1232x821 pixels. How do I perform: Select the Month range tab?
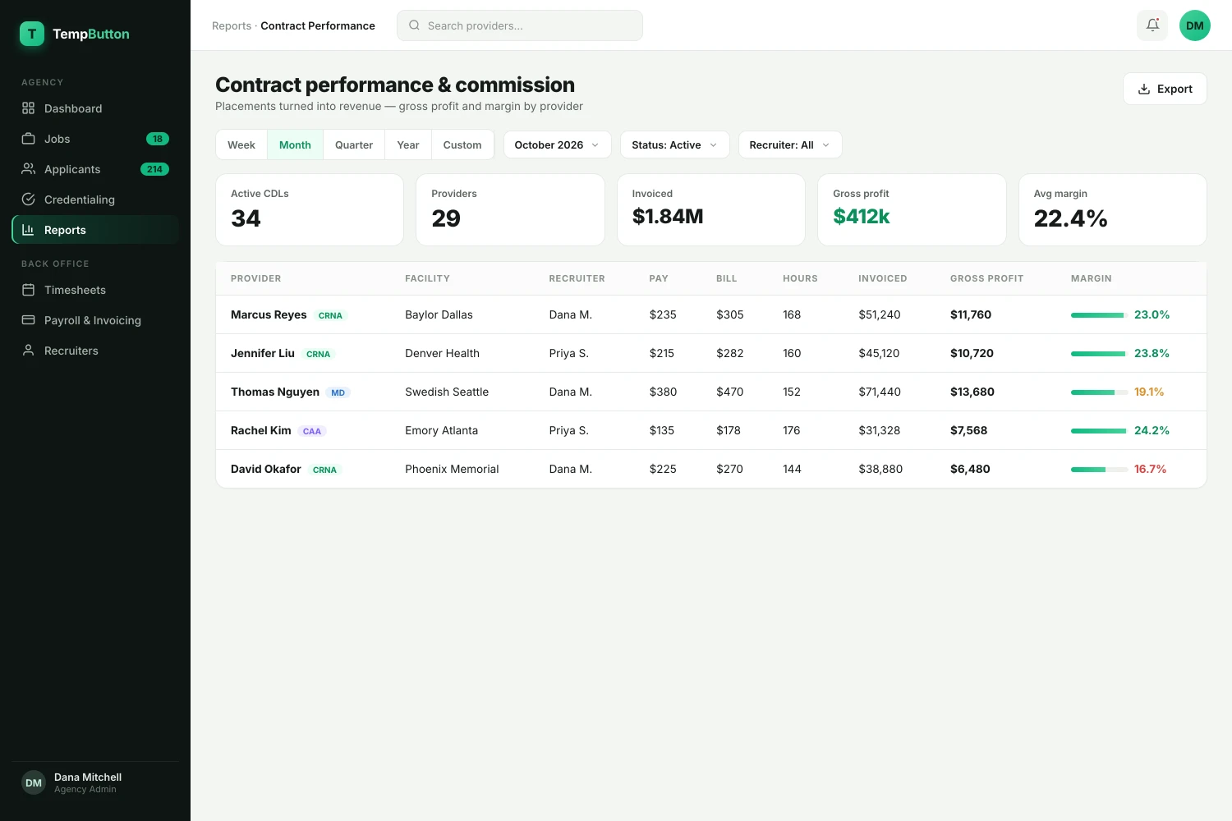point(295,144)
